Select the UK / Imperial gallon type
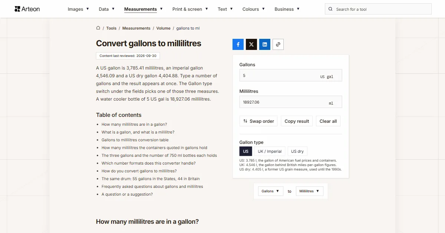Image resolution: width=445 pixels, height=233 pixels. [x=270, y=151]
